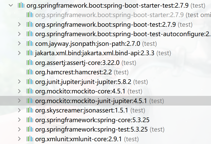The width and height of the screenshot is (211, 144).
Task: Expand the junit-jupiter:5.8.2 chevron
Action: click(19, 82)
